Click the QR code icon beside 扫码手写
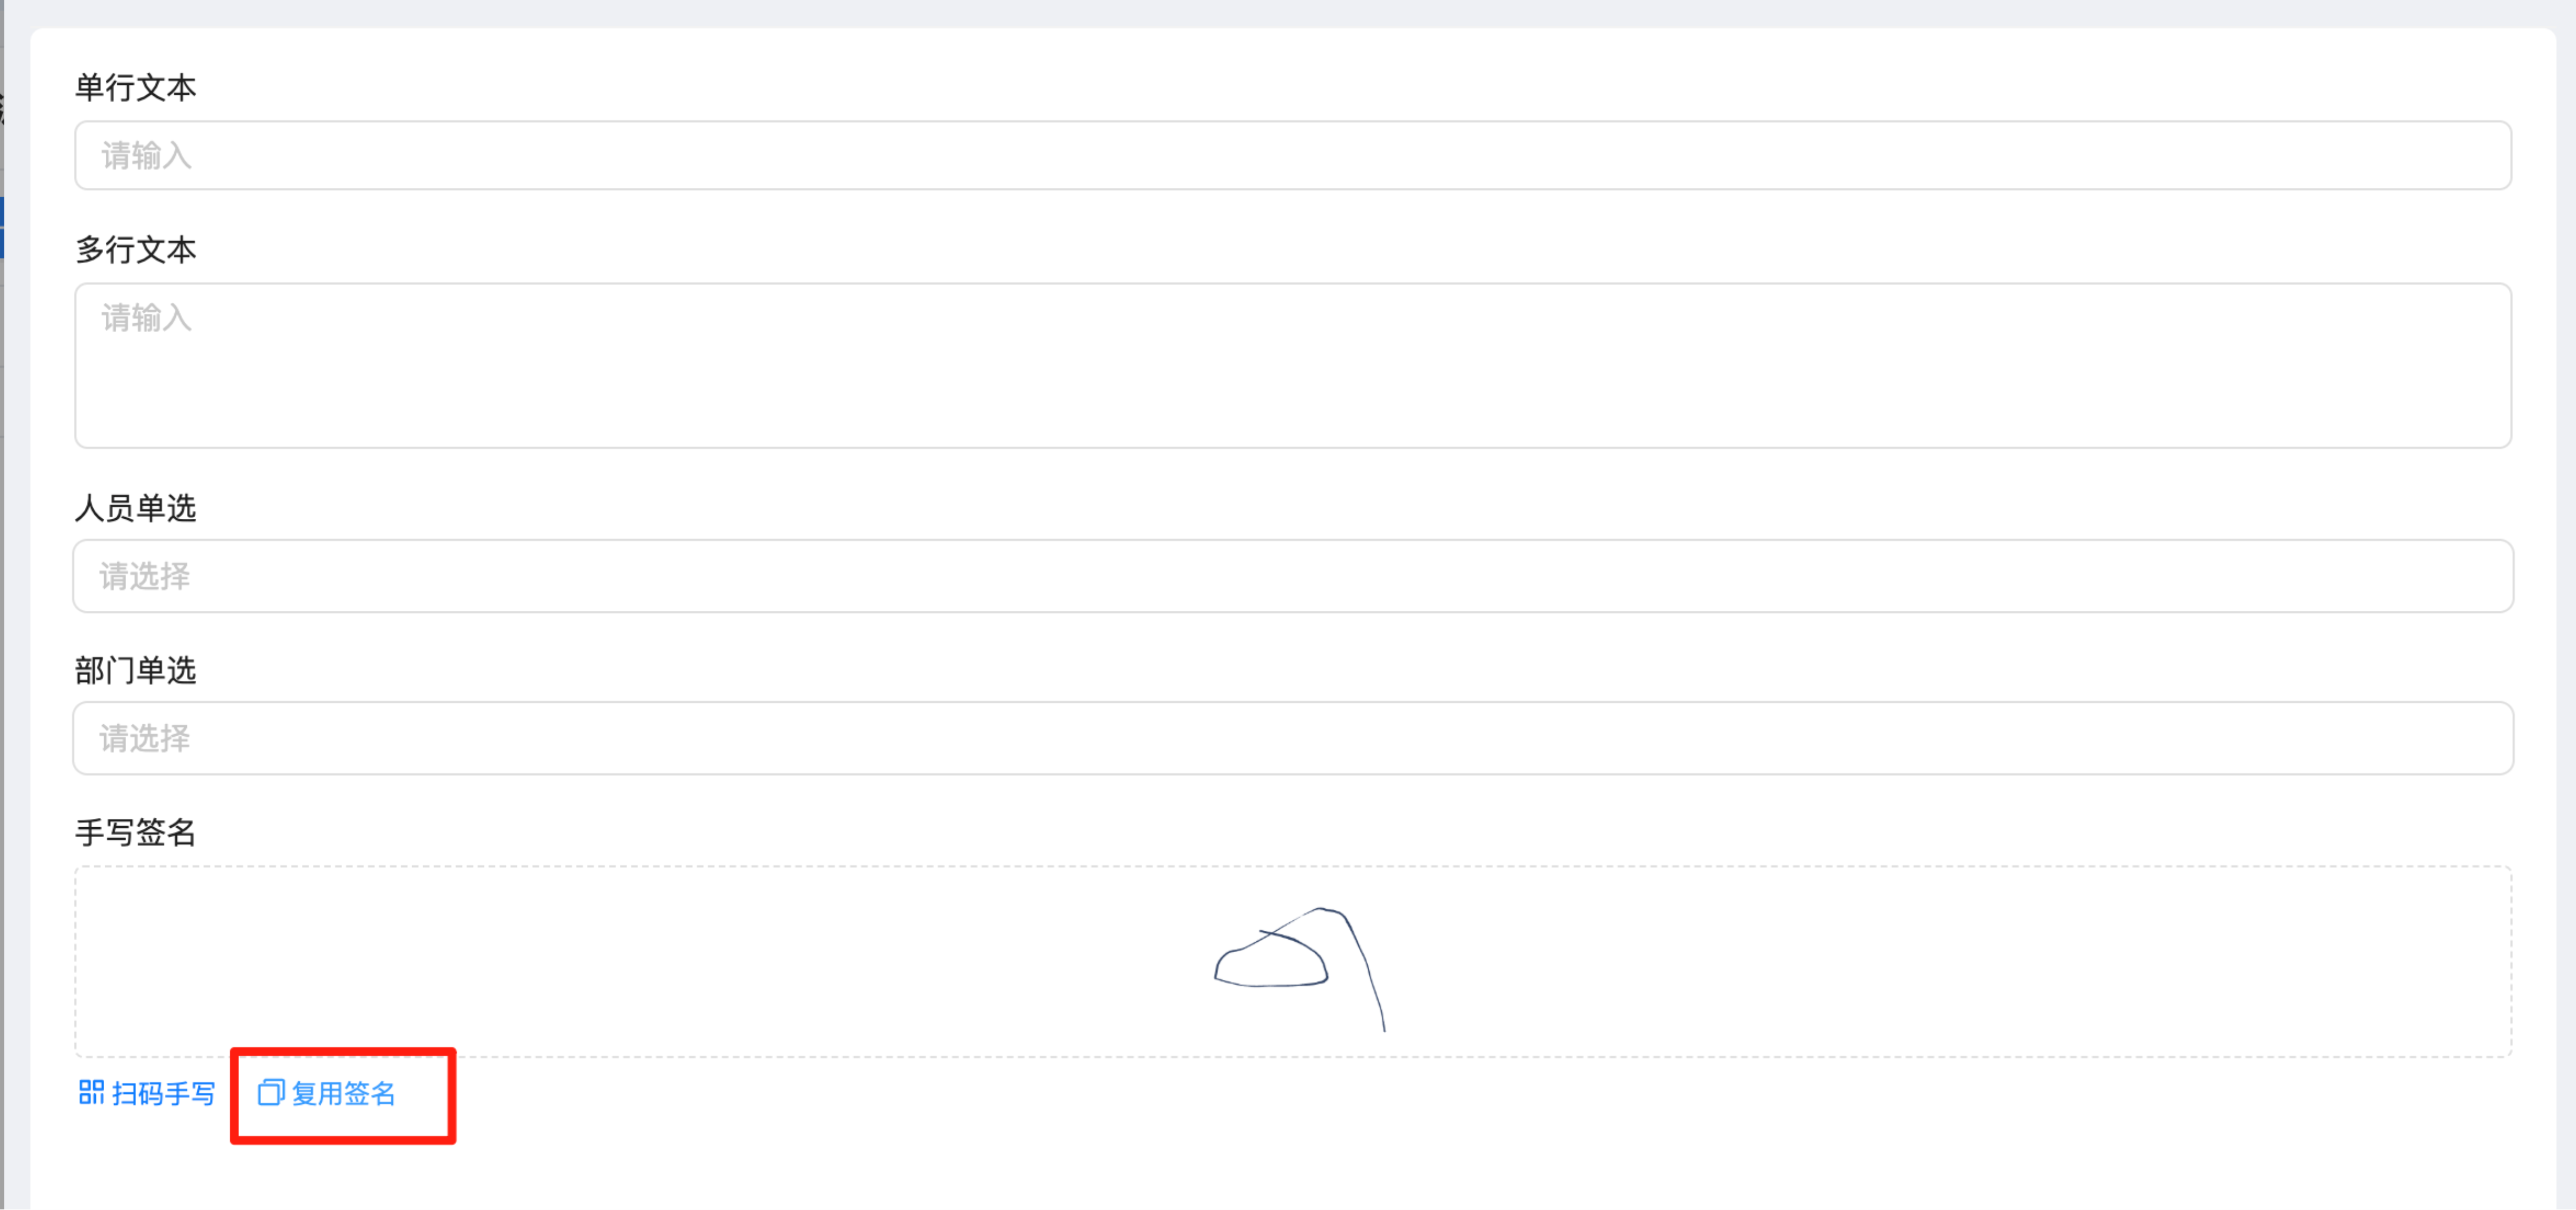The width and height of the screenshot is (2576, 1210). pos(91,1092)
